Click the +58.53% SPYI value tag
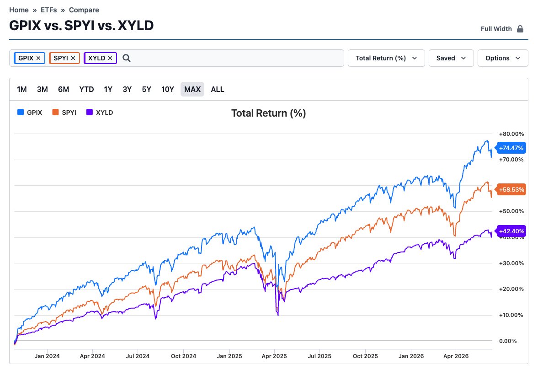This screenshot has width=543, height=381. [511, 190]
